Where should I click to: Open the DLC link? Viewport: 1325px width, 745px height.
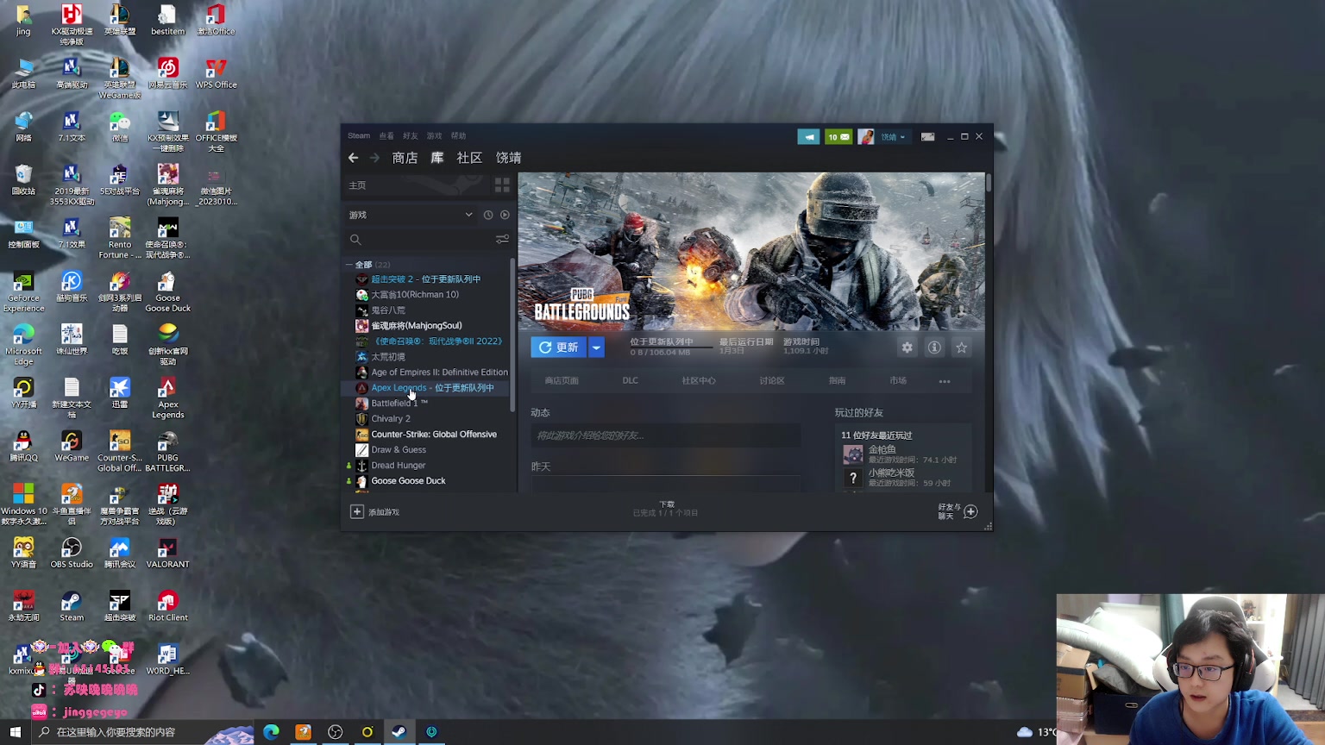(x=631, y=381)
